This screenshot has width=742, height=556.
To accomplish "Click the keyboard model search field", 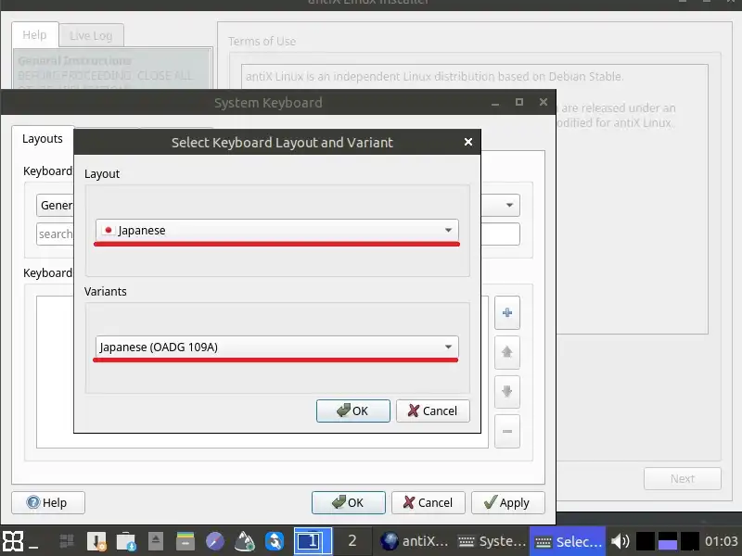I will pyautogui.click(x=55, y=234).
